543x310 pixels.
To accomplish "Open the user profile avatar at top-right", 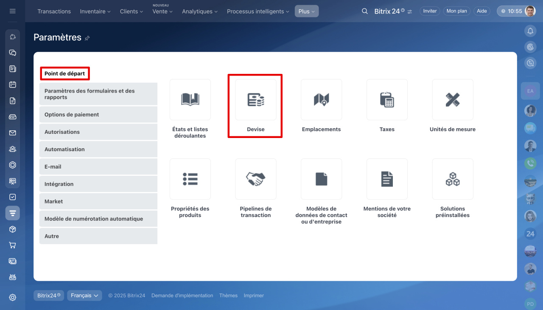I will [x=530, y=11].
